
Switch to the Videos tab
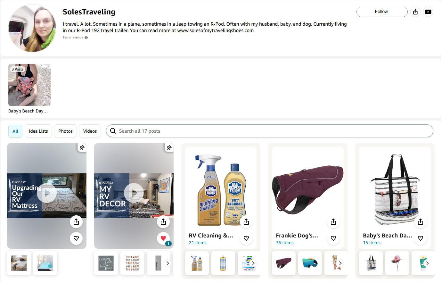90,131
